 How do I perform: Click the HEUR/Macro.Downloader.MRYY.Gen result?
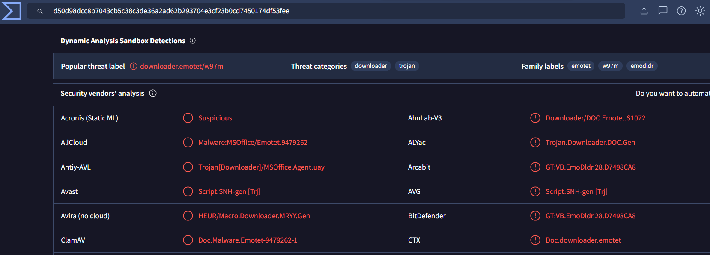[x=254, y=216]
